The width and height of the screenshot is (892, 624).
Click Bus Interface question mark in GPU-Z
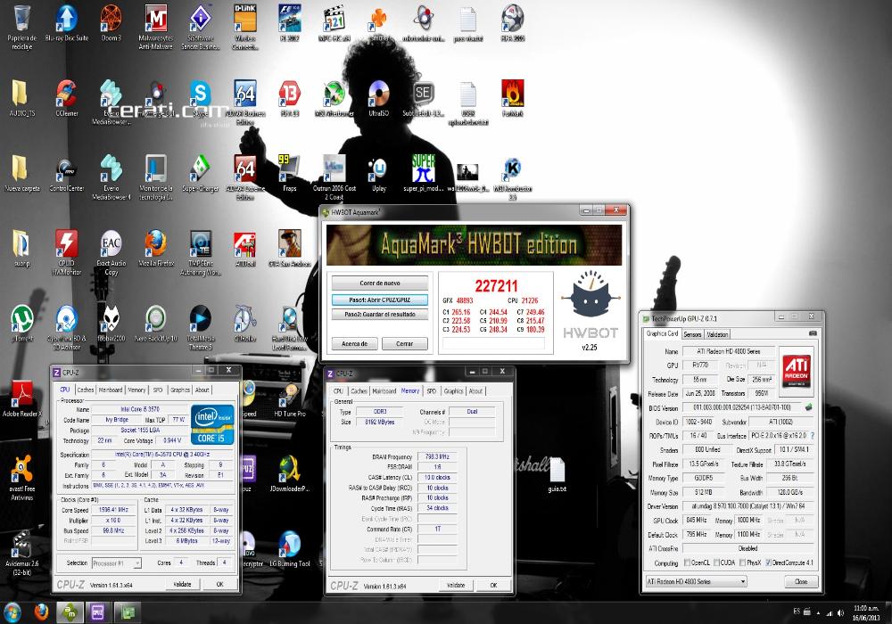point(812,435)
